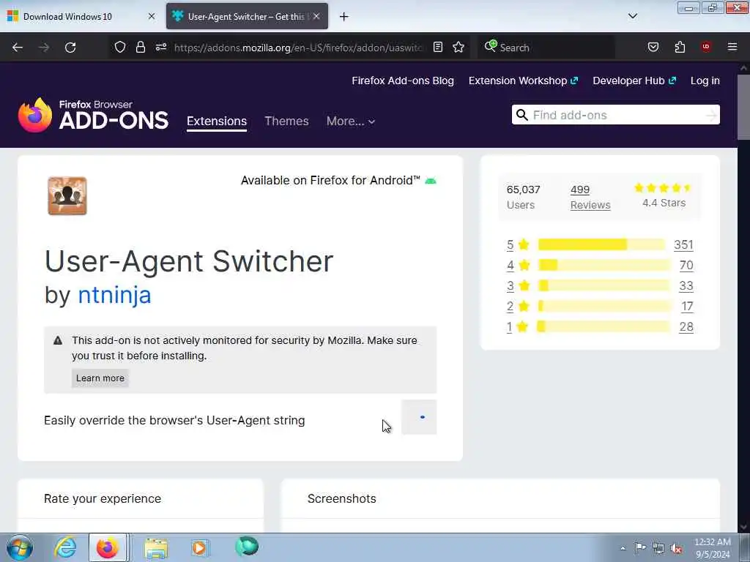Bookmark this page with the star icon
The width and height of the screenshot is (750, 562).
click(458, 47)
